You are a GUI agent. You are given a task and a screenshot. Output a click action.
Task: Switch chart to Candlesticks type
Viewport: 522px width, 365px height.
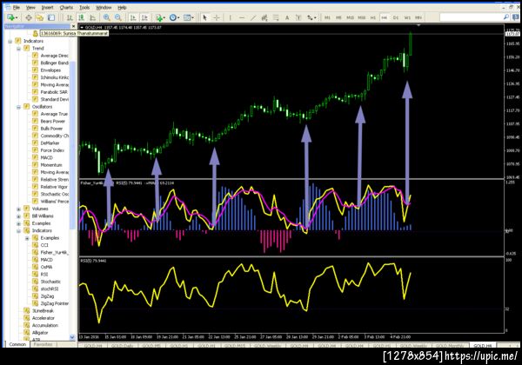tap(81, 17)
